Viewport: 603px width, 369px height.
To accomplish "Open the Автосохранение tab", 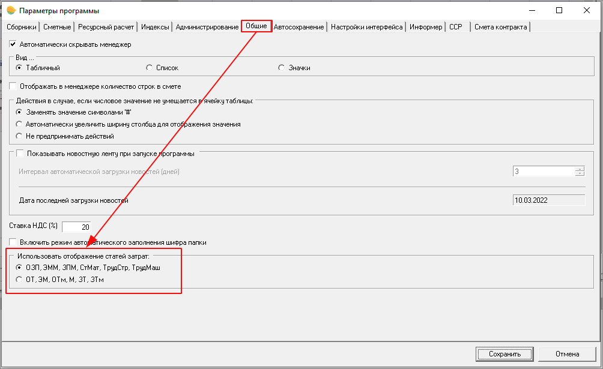I will tap(299, 27).
